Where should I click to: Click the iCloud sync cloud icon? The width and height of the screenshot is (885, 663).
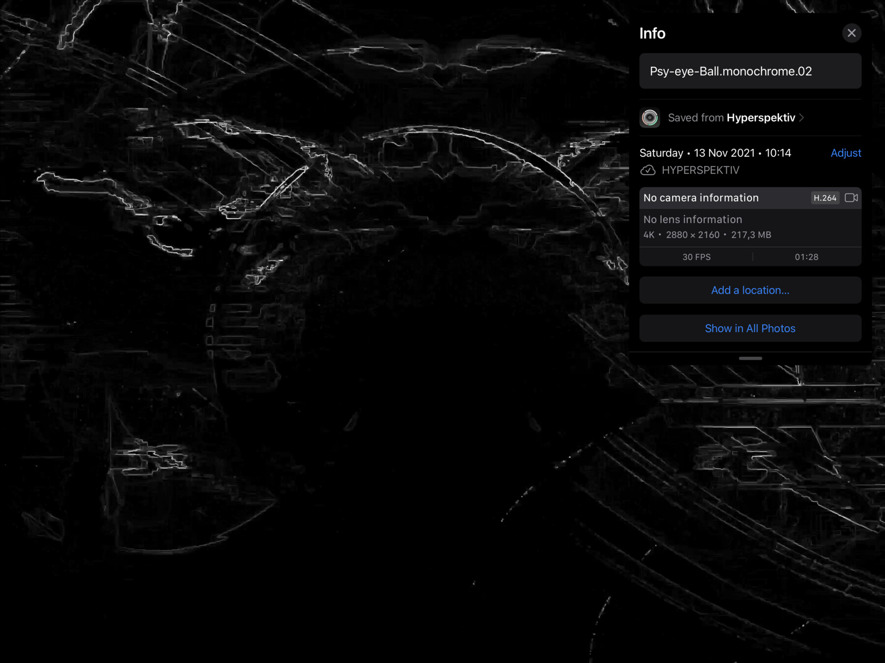pos(649,170)
